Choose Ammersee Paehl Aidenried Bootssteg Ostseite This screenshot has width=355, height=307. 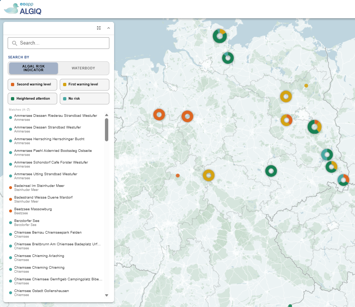pyautogui.click(x=56, y=153)
